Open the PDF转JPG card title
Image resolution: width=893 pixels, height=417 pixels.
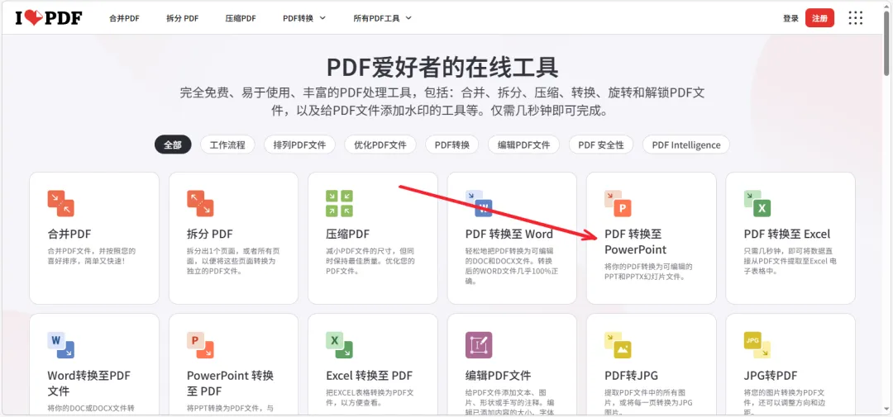631,376
